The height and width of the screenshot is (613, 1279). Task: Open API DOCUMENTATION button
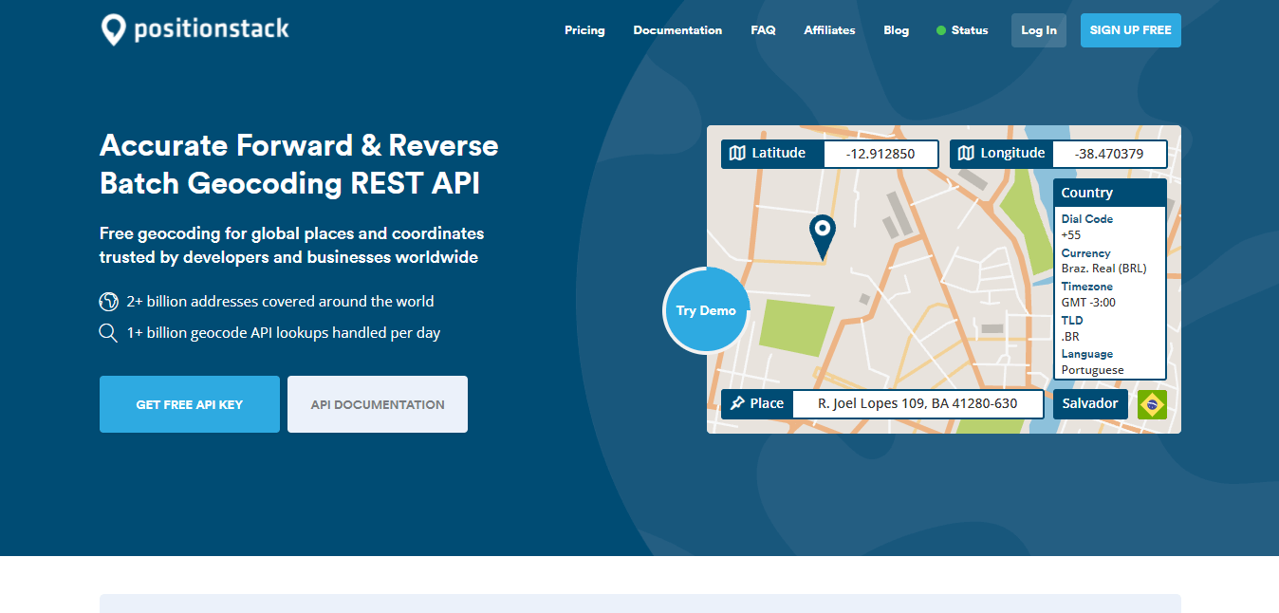378,404
